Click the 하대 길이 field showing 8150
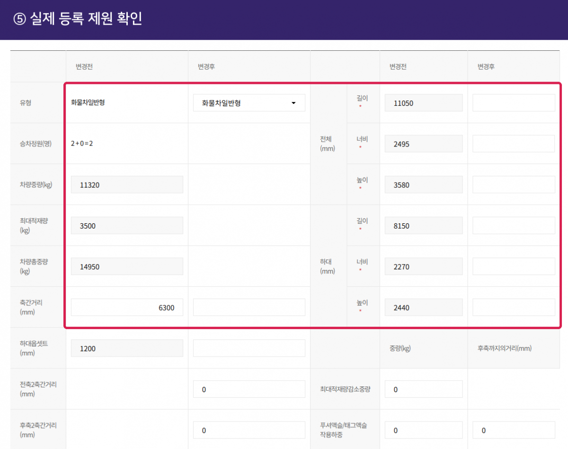Viewport: 568px width, 449px height. (424, 226)
